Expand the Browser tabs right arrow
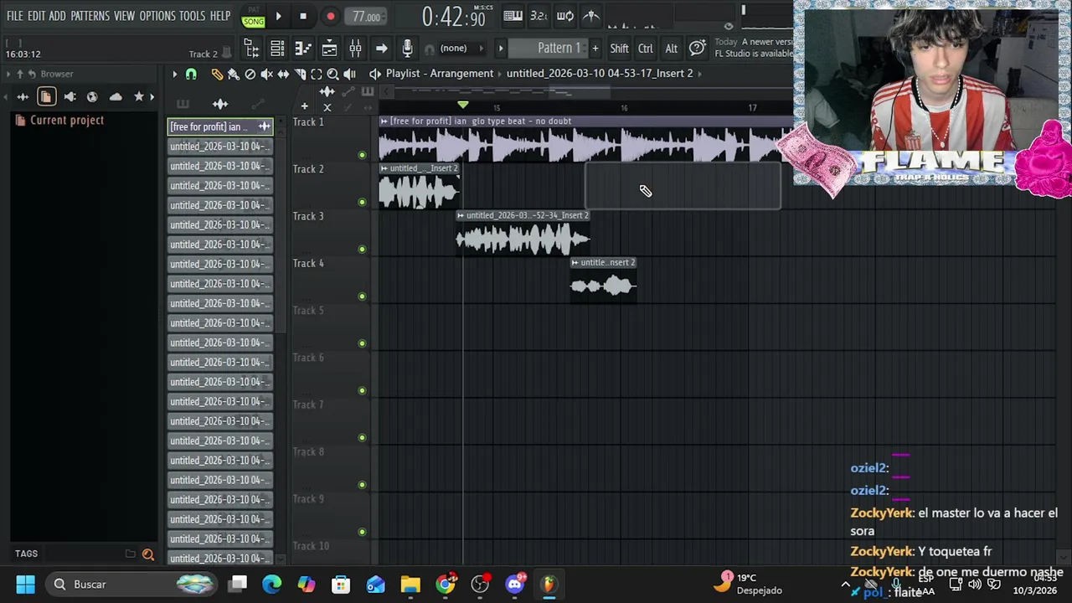1072x603 pixels. coord(152,97)
